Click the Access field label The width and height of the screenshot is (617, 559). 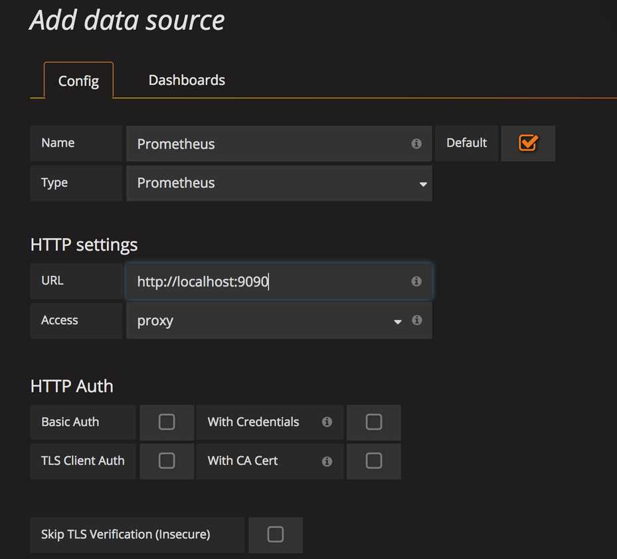tap(59, 320)
